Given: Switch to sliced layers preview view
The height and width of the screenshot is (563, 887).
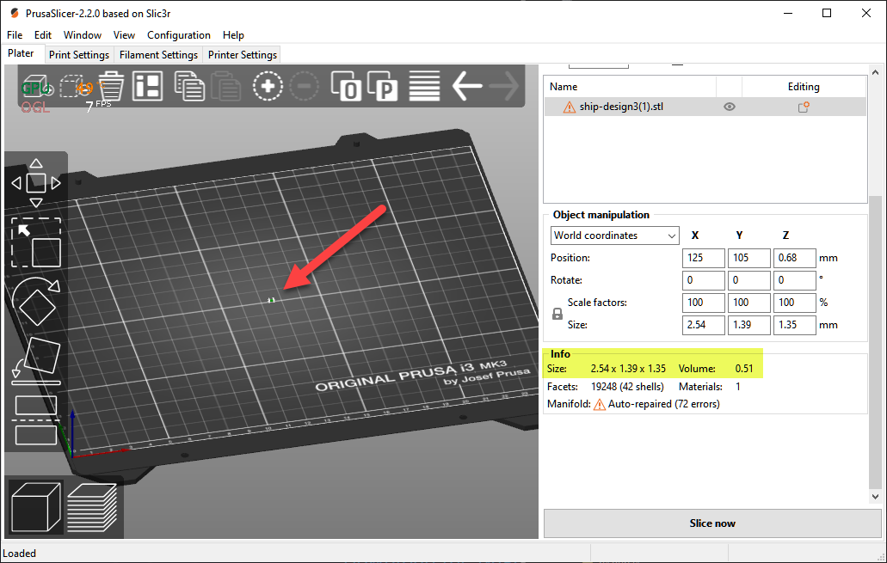Looking at the screenshot, I should [x=92, y=506].
